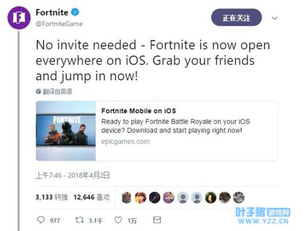
Task: Expand the tweet options chevron
Action: pyautogui.click(x=275, y=18)
